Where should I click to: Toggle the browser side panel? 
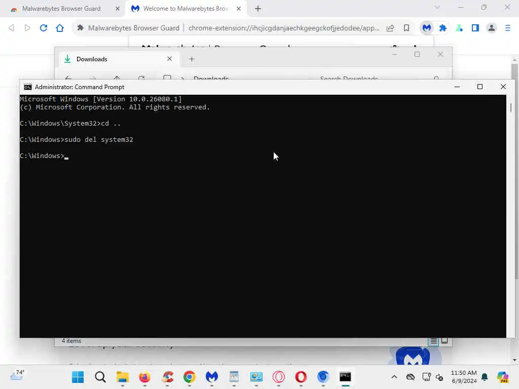tap(475, 28)
